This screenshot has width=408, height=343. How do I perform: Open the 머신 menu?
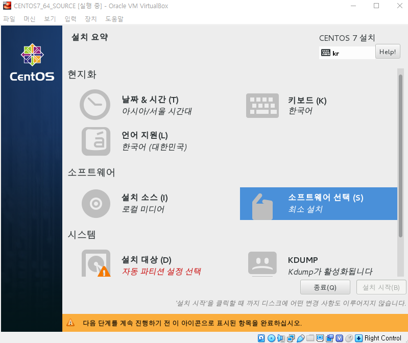pyautogui.click(x=30, y=19)
